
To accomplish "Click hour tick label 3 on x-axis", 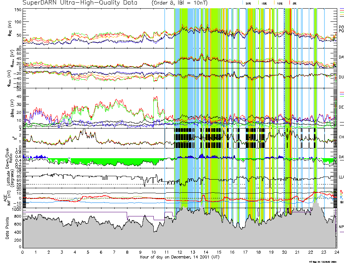I will click(62, 252).
